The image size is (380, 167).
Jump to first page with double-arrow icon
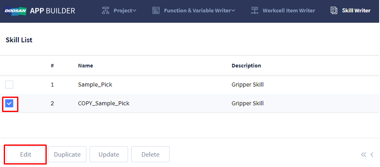click(364, 155)
